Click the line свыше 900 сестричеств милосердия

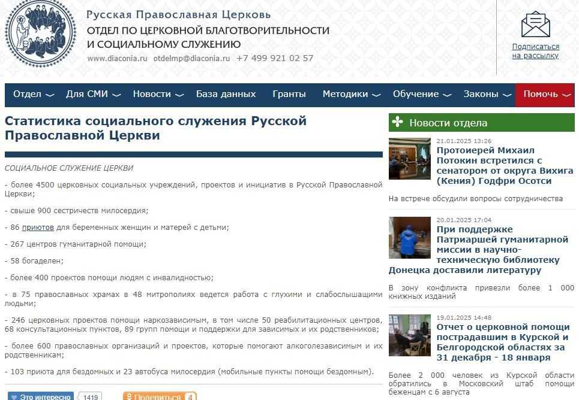pos(76,211)
